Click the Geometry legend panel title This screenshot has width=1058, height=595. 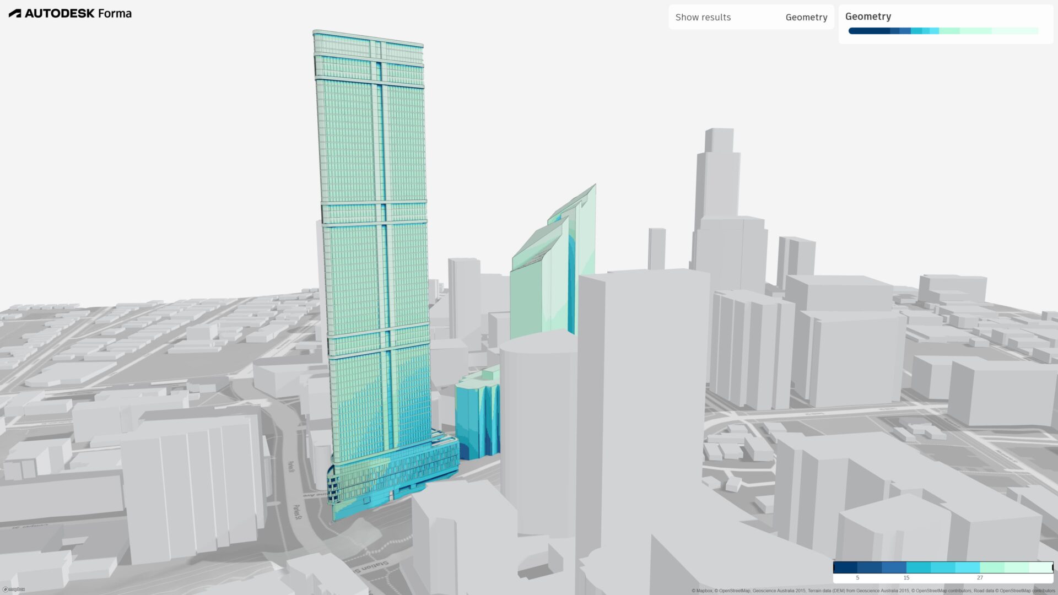(x=868, y=17)
